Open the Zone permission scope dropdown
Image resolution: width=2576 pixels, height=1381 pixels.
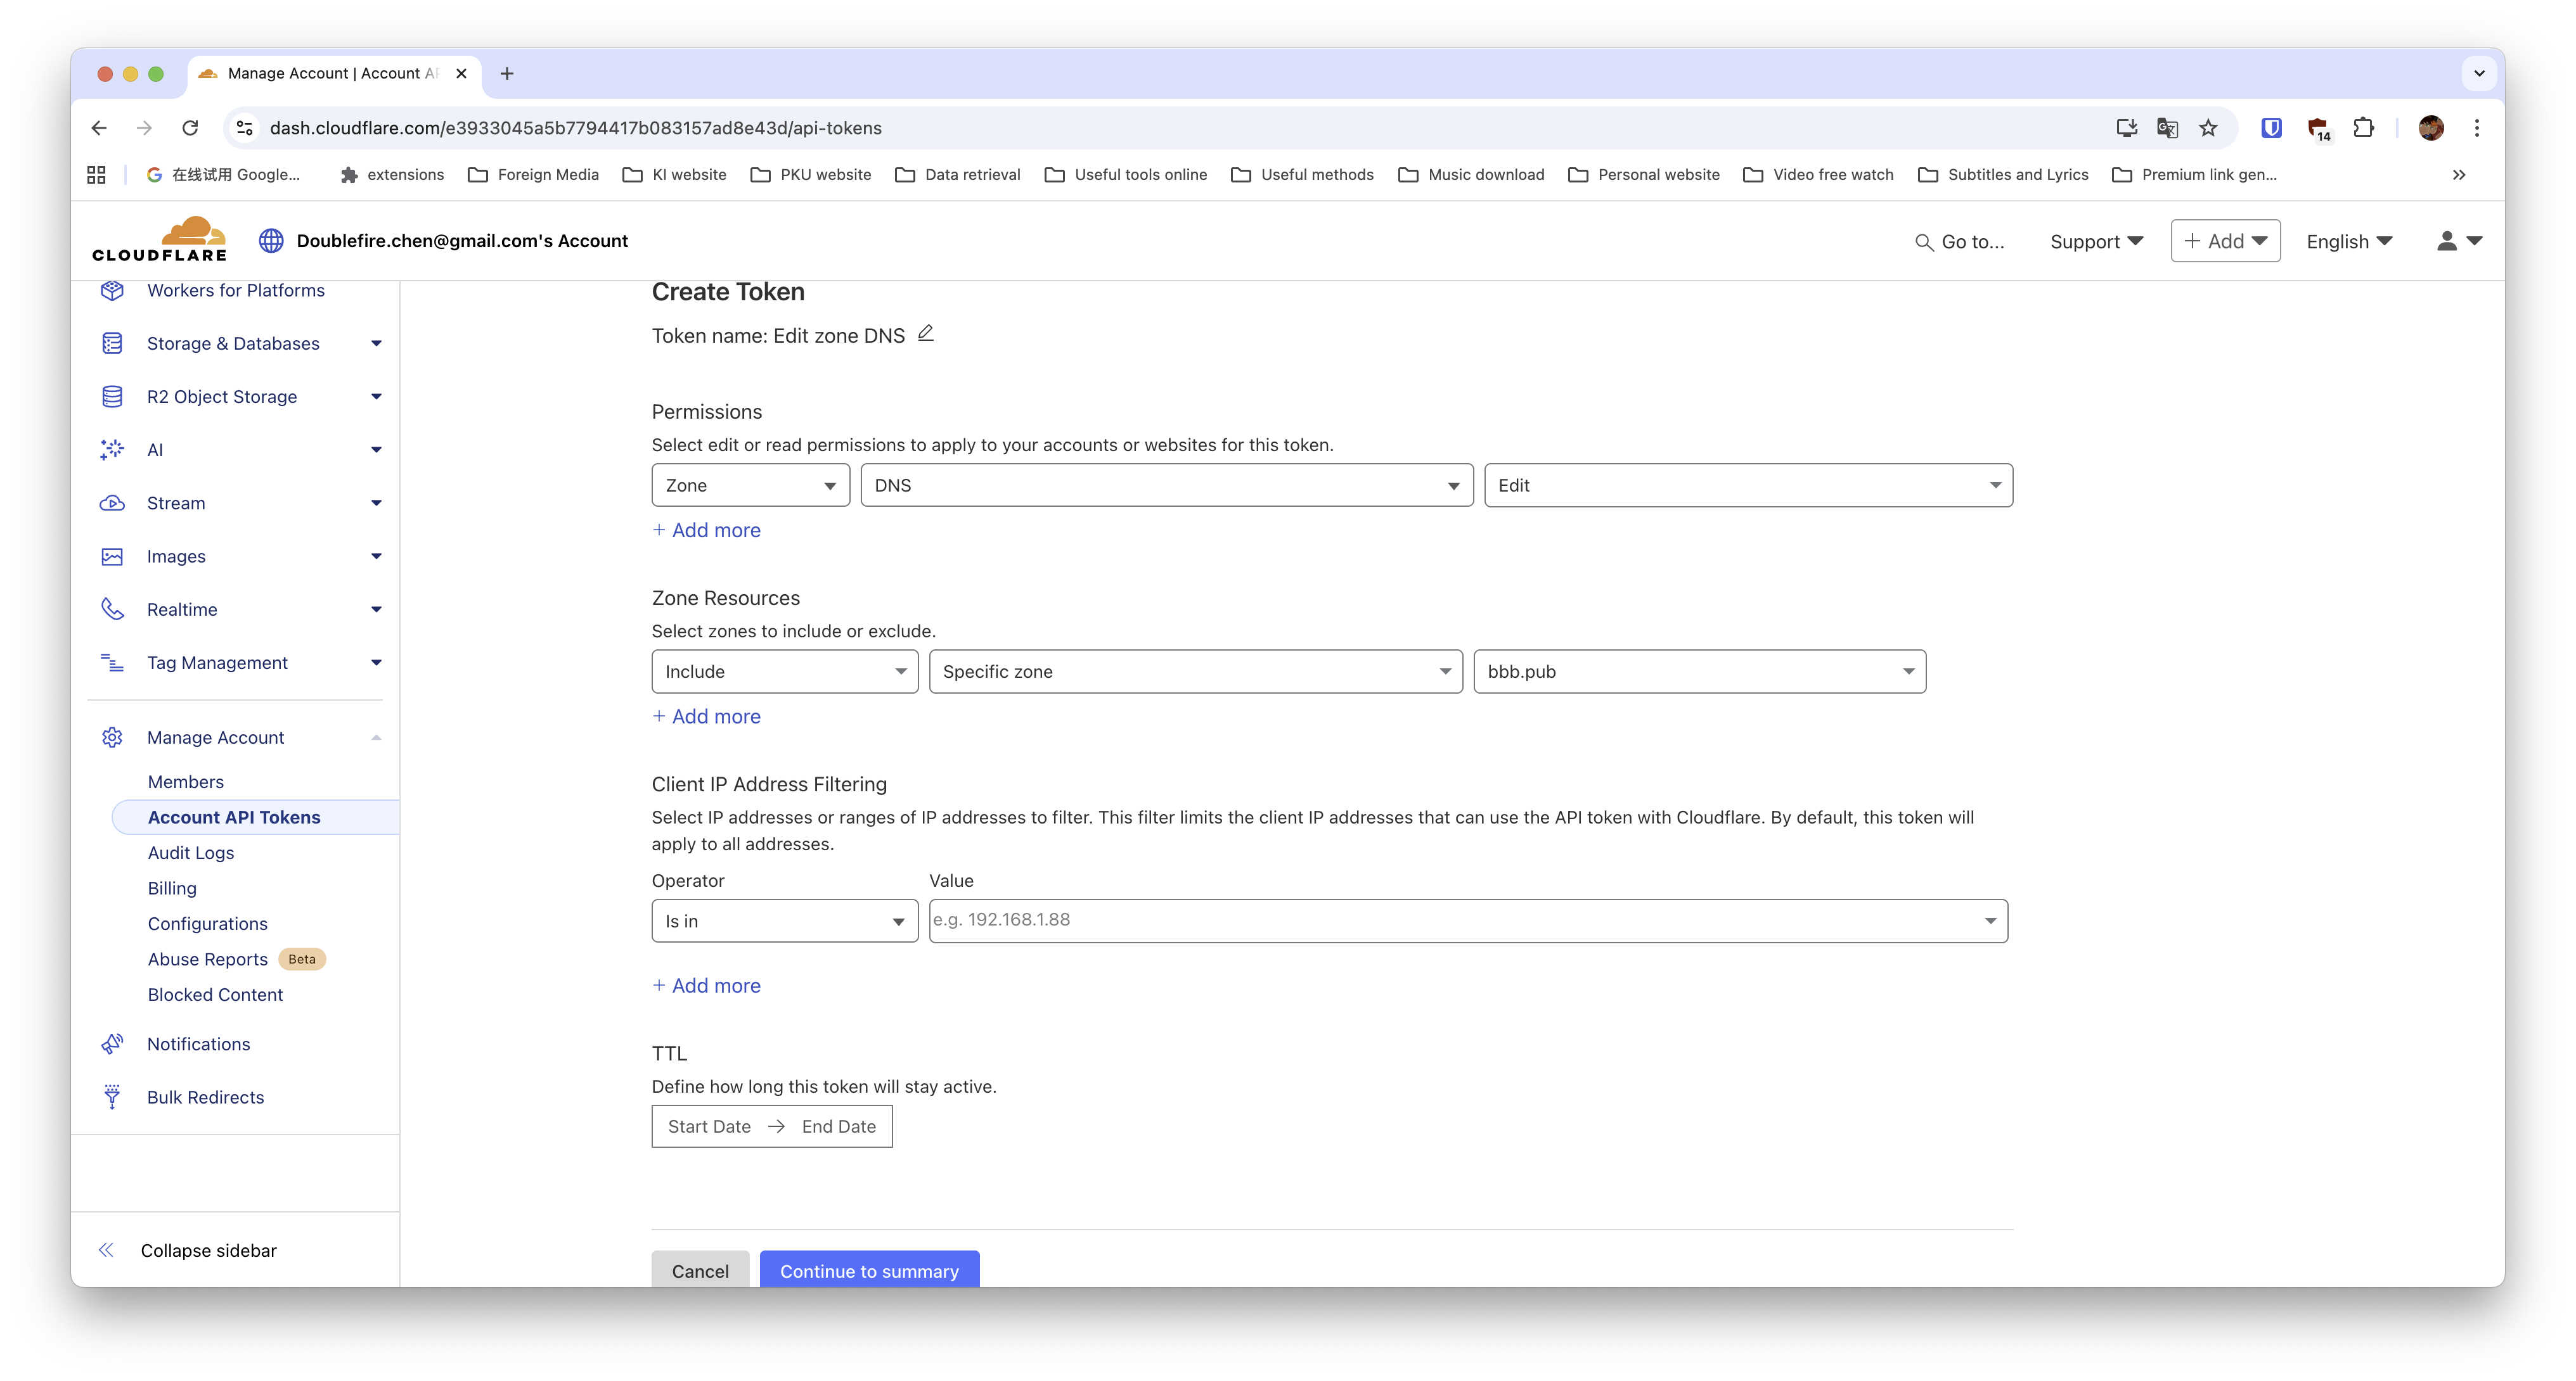(x=750, y=486)
